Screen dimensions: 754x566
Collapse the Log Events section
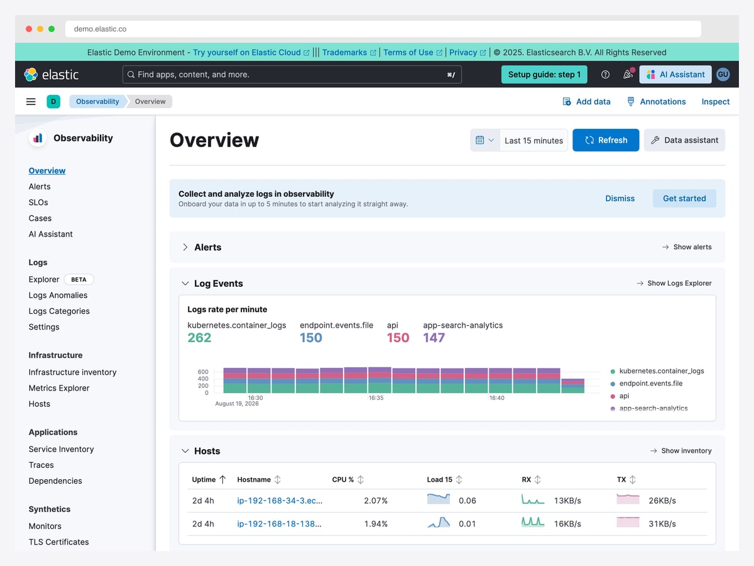(x=185, y=284)
